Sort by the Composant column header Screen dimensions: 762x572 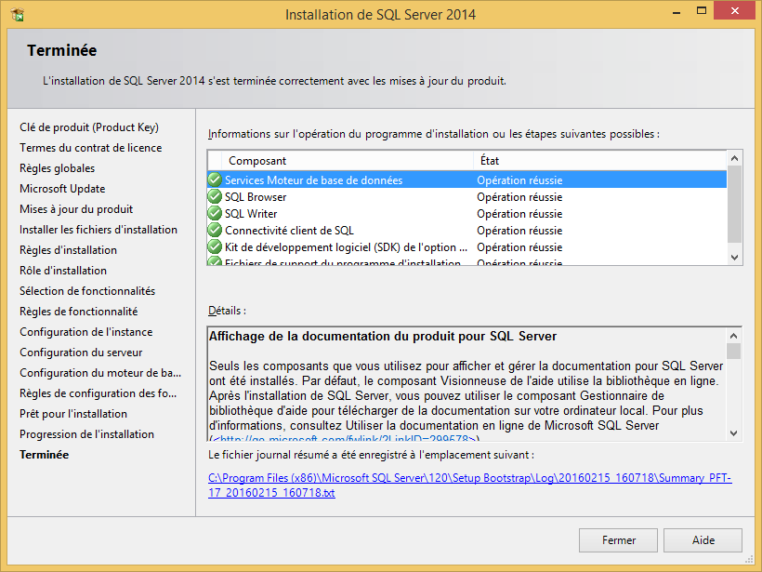pos(348,161)
